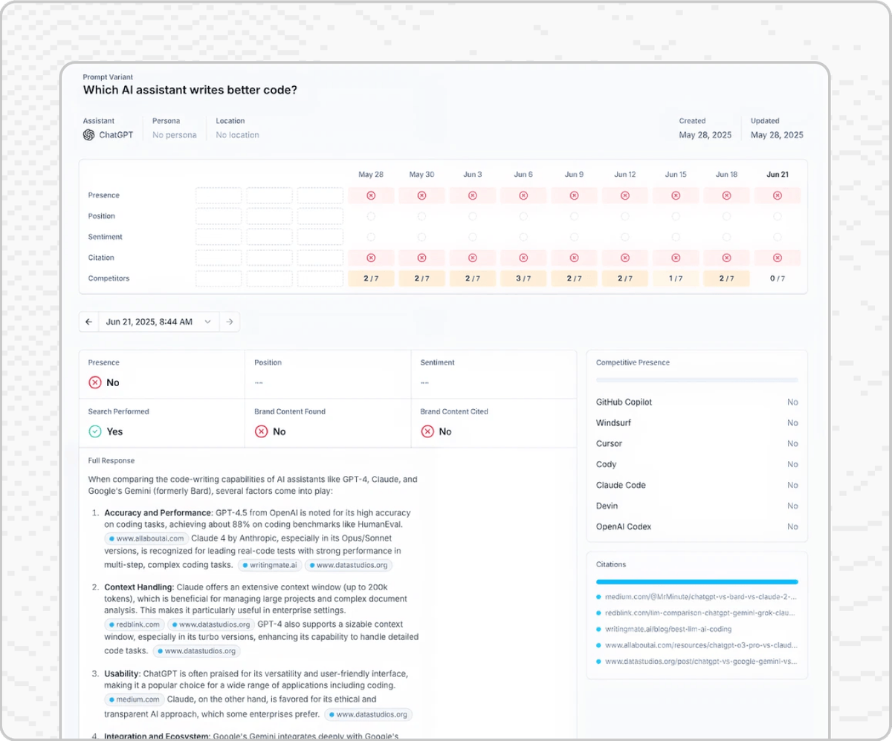This screenshot has width=892, height=741.
Task: Click the red X icon beside Presence No
Action: [95, 382]
